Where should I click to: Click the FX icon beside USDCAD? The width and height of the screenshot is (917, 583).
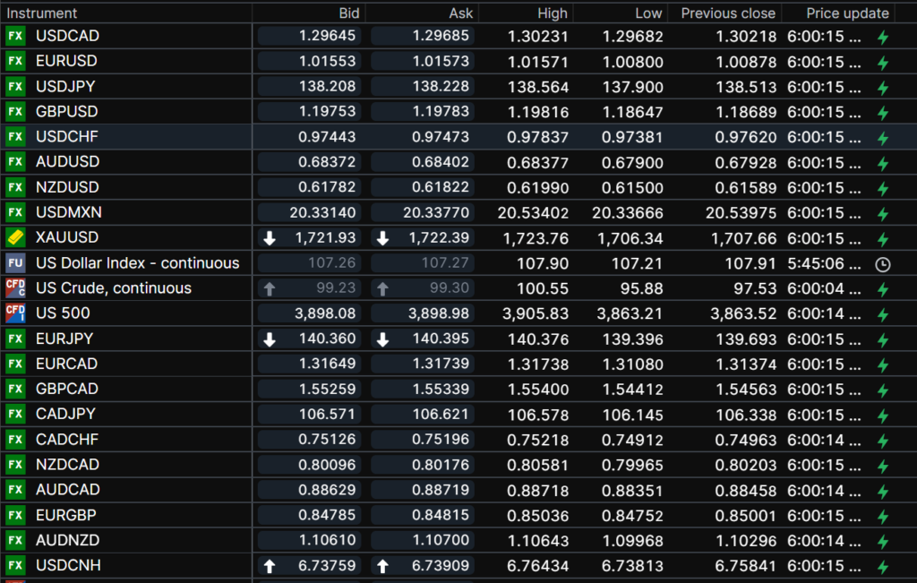point(15,36)
